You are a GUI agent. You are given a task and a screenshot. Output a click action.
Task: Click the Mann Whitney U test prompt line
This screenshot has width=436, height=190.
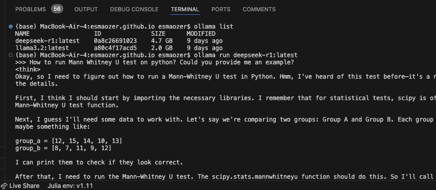pyautogui.click(x=154, y=62)
